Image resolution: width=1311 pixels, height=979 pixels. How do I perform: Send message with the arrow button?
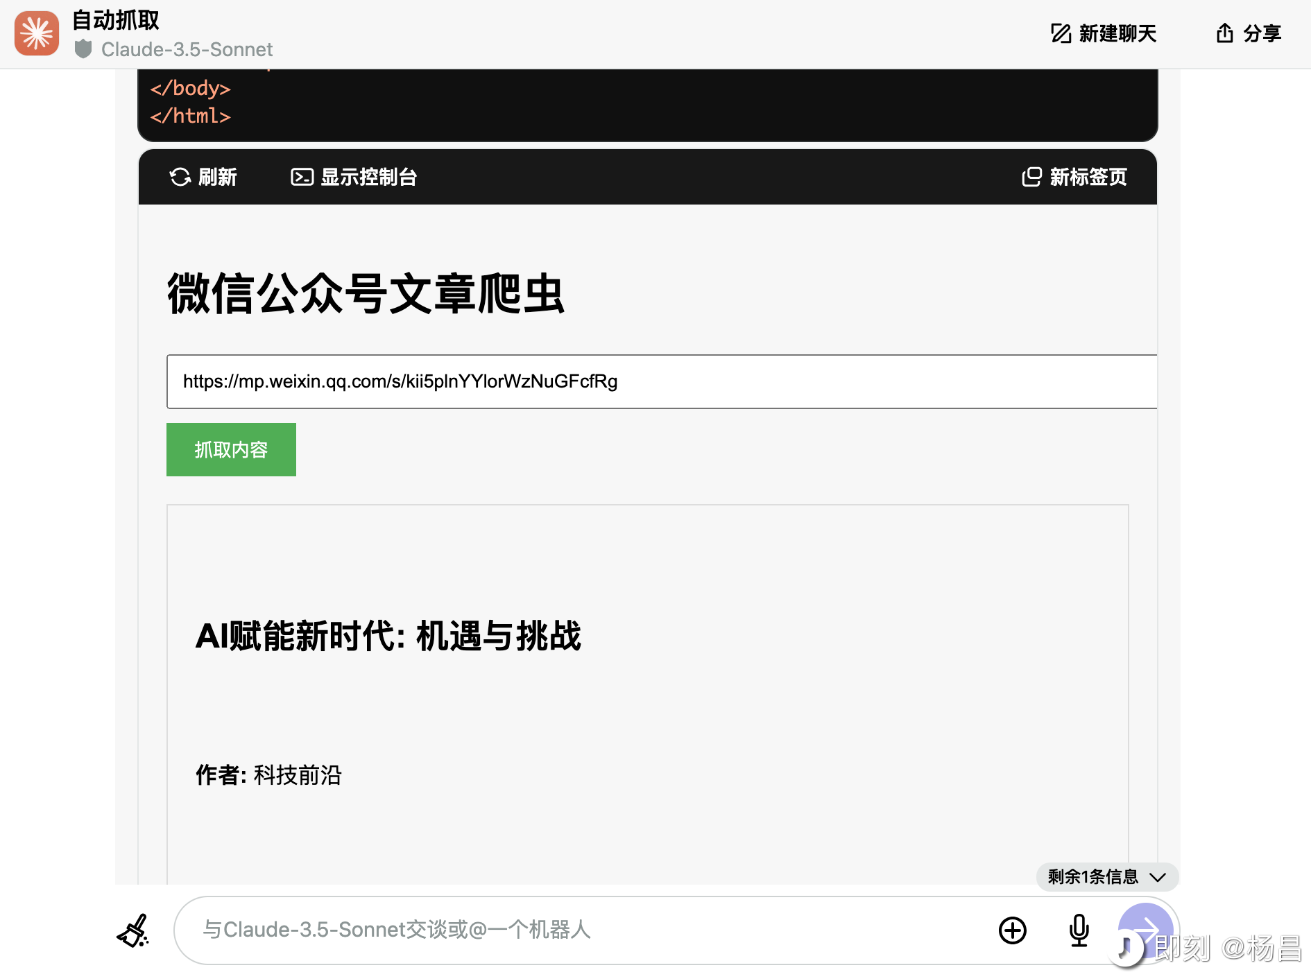[1145, 930]
